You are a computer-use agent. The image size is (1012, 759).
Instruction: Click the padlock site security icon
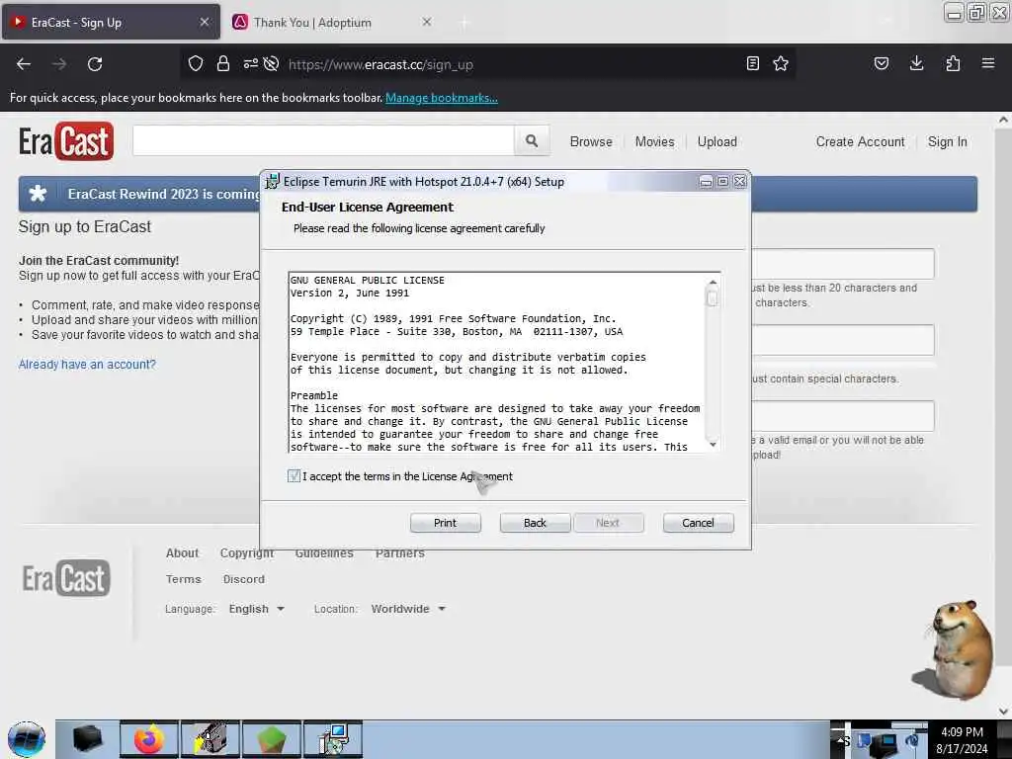[223, 63]
